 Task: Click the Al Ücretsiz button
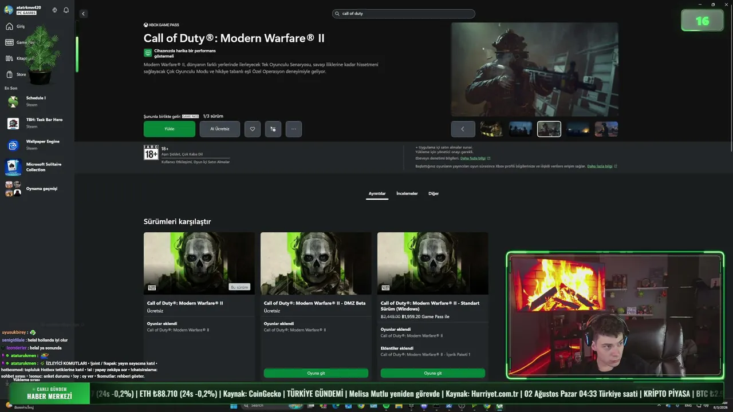220,129
